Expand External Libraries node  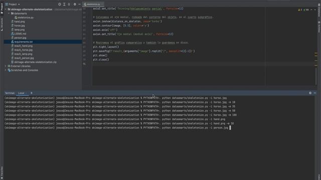(x=6, y=66)
